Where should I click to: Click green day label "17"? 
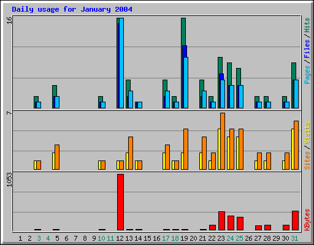(166, 238)
